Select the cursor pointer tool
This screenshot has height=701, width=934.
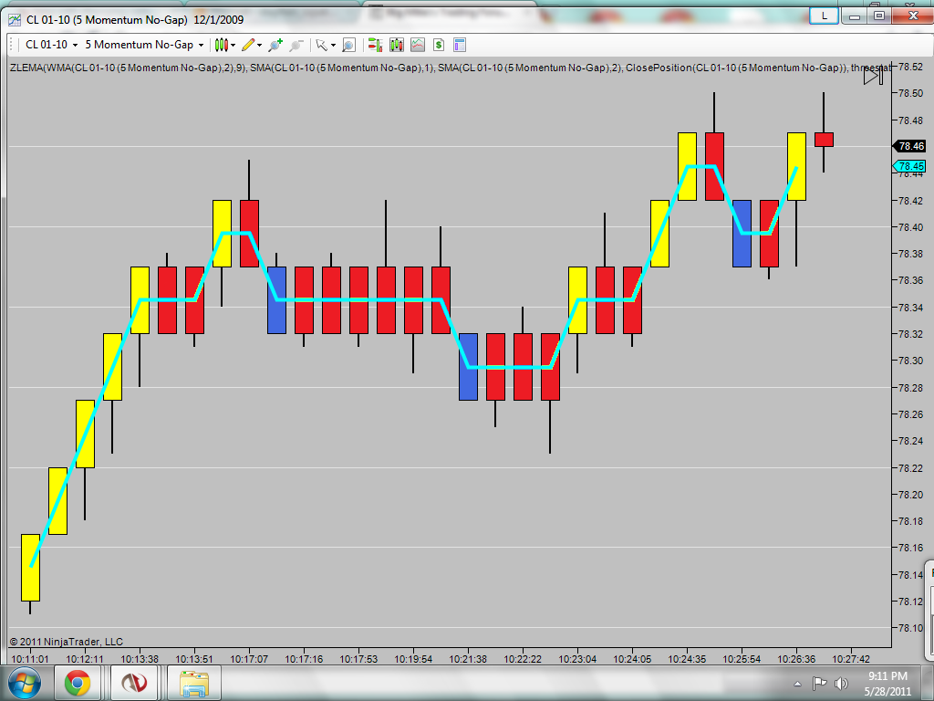coord(322,45)
